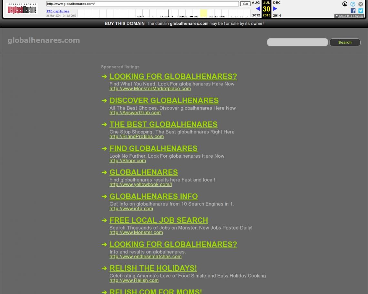The height and width of the screenshot is (294, 368).
Task: Click the capture day 30 in Wayback toolbar
Action: tap(266, 9)
